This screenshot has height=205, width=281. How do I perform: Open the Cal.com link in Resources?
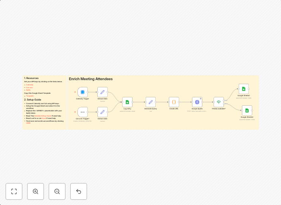coord(30,88)
